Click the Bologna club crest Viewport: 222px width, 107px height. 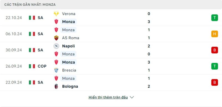tap(56, 86)
